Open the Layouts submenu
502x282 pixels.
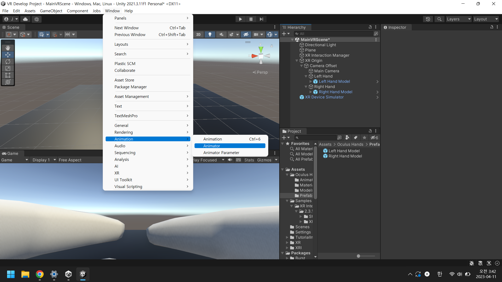pos(148,44)
